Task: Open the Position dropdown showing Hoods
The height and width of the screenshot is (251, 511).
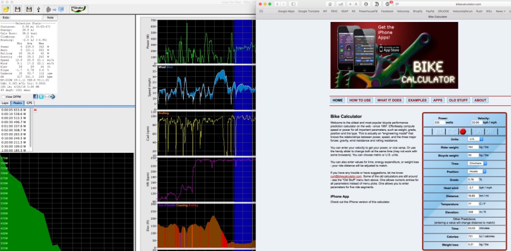Action: click(477, 172)
